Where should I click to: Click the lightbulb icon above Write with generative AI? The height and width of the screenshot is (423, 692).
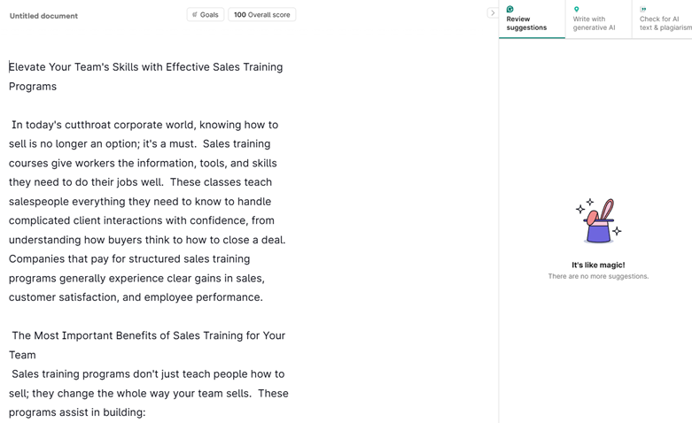coord(576,10)
